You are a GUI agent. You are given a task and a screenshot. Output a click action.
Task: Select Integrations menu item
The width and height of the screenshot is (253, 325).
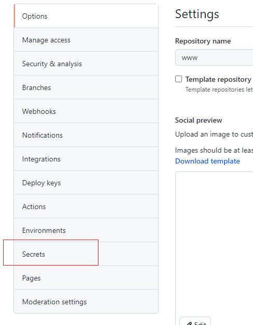(x=86, y=159)
